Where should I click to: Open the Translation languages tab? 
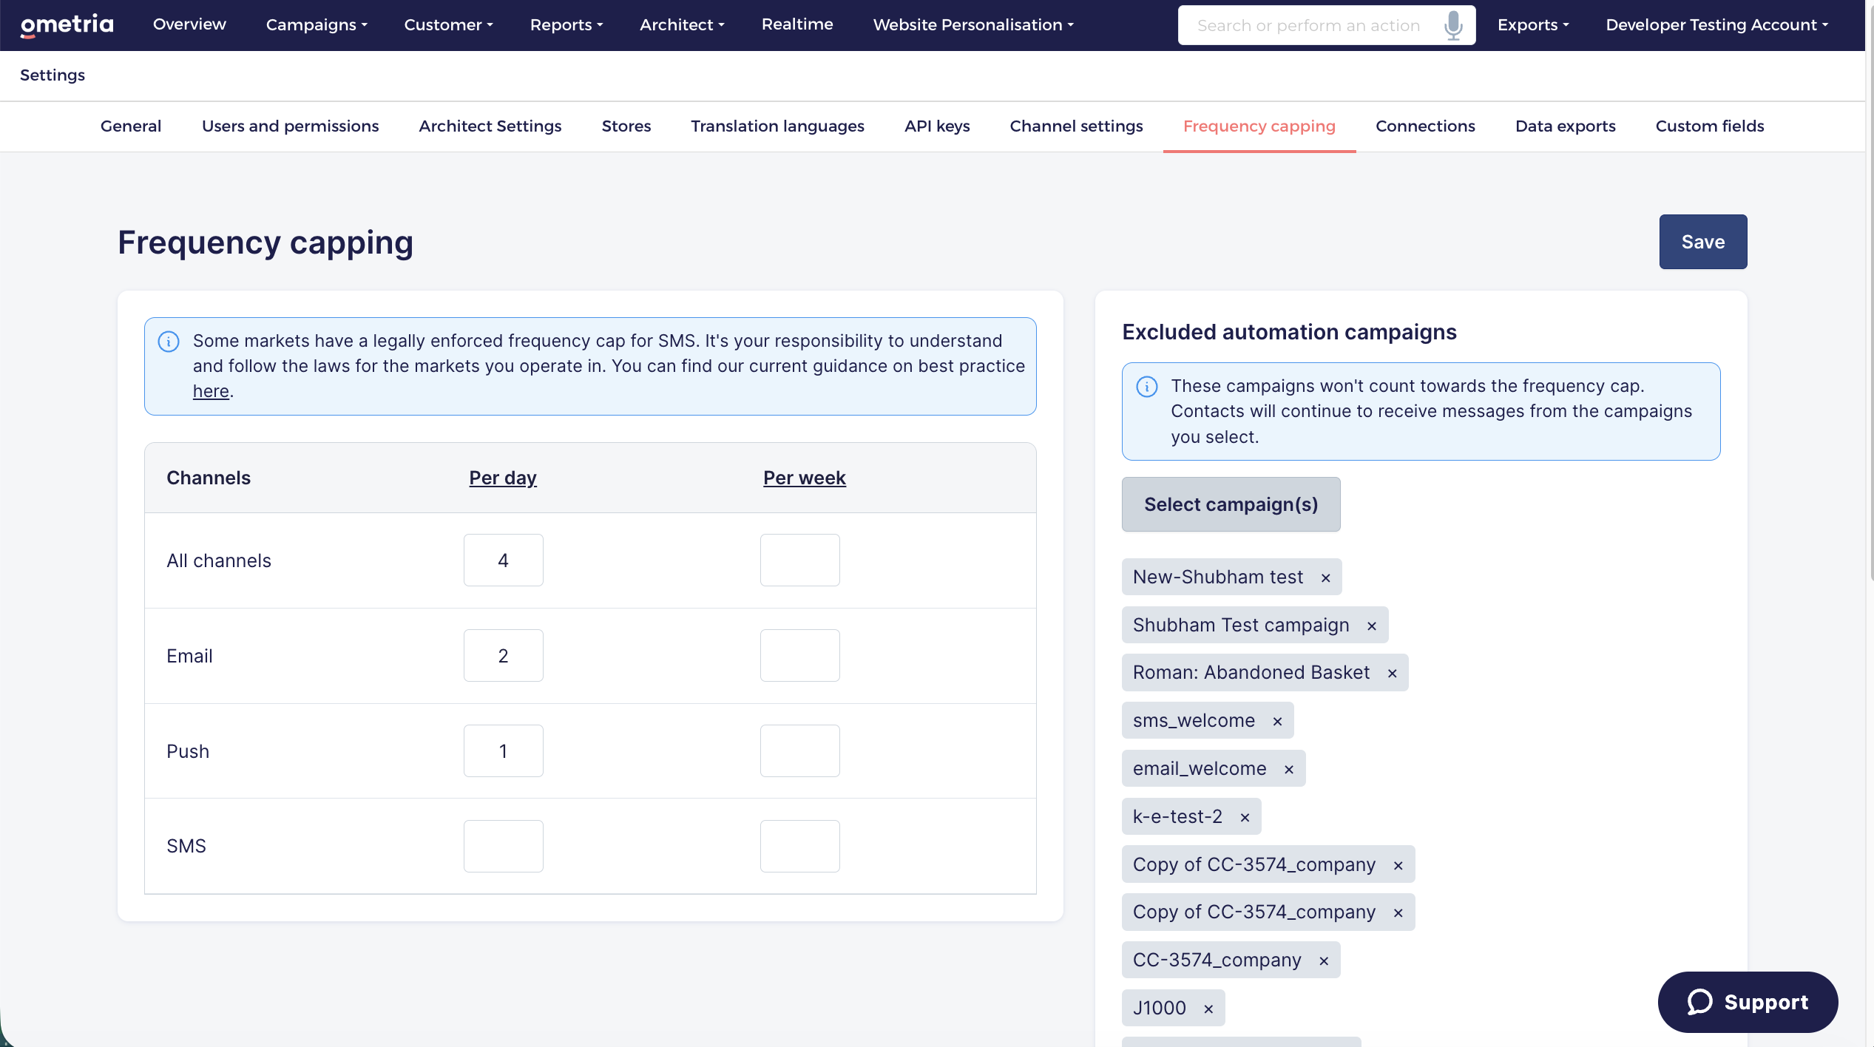[777, 126]
